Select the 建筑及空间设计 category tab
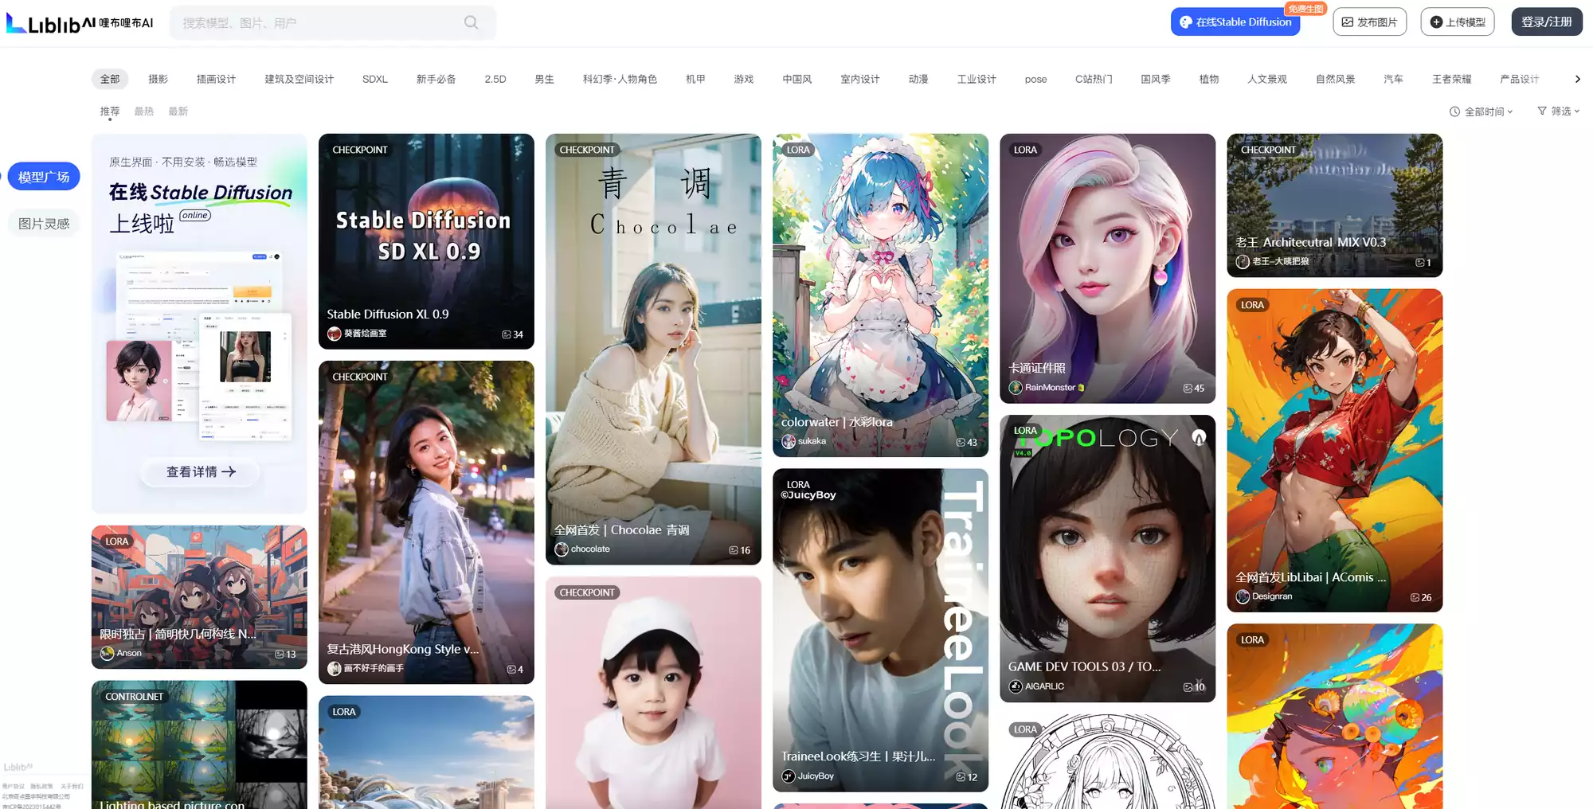This screenshot has width=1593, height=809. point(299,79)
